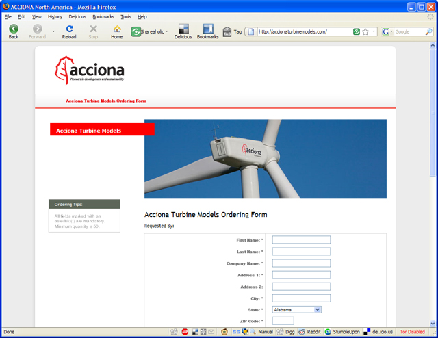Viewport: 438px width, 338px height.
Task: Click the Adblock Plus status bar icon
Action: click(x=185, y=332)
